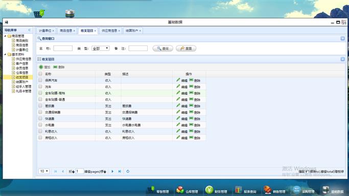Click the pencil edit icon for 洗车 row

pyautogui.click(x=178, y=86)
